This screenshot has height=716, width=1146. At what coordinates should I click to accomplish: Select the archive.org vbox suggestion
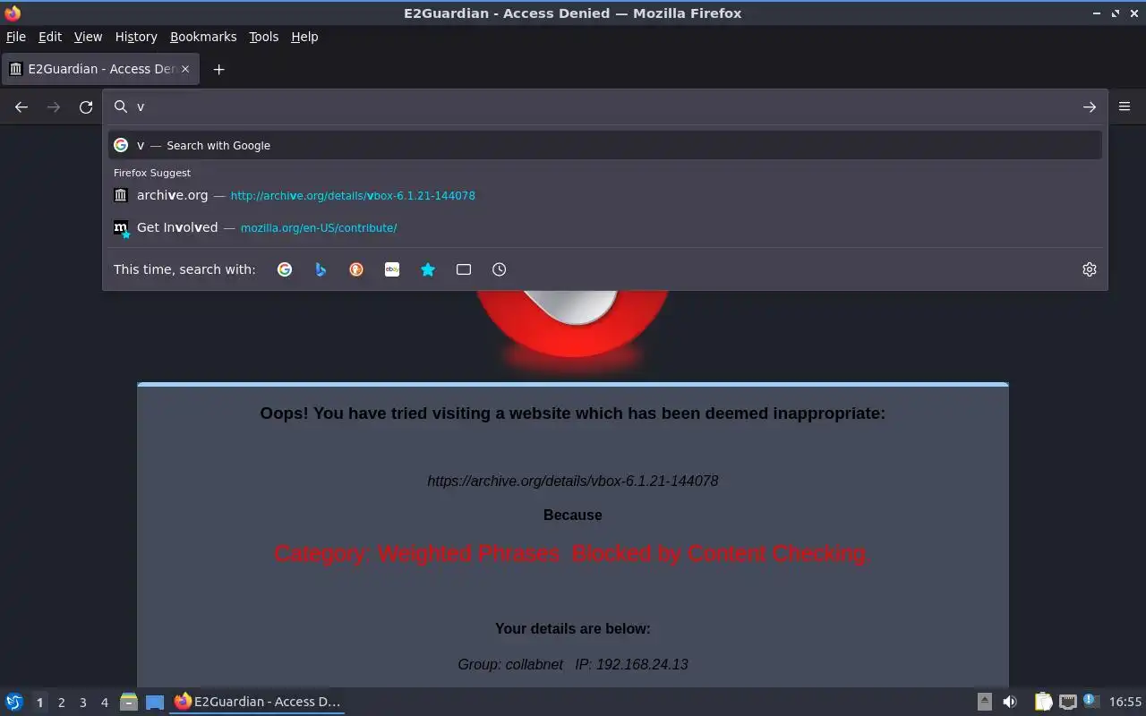pyautogui.click(x=605, y=195)
